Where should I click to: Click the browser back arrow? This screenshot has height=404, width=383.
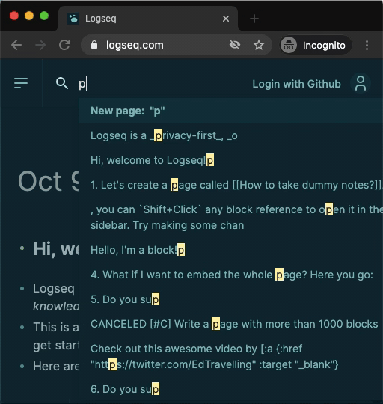click(16, 46)
